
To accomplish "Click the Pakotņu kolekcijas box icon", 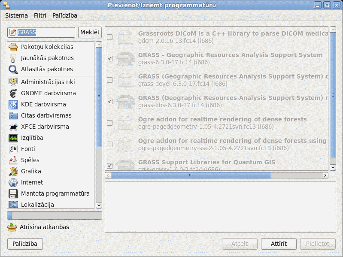I will 13,47.
